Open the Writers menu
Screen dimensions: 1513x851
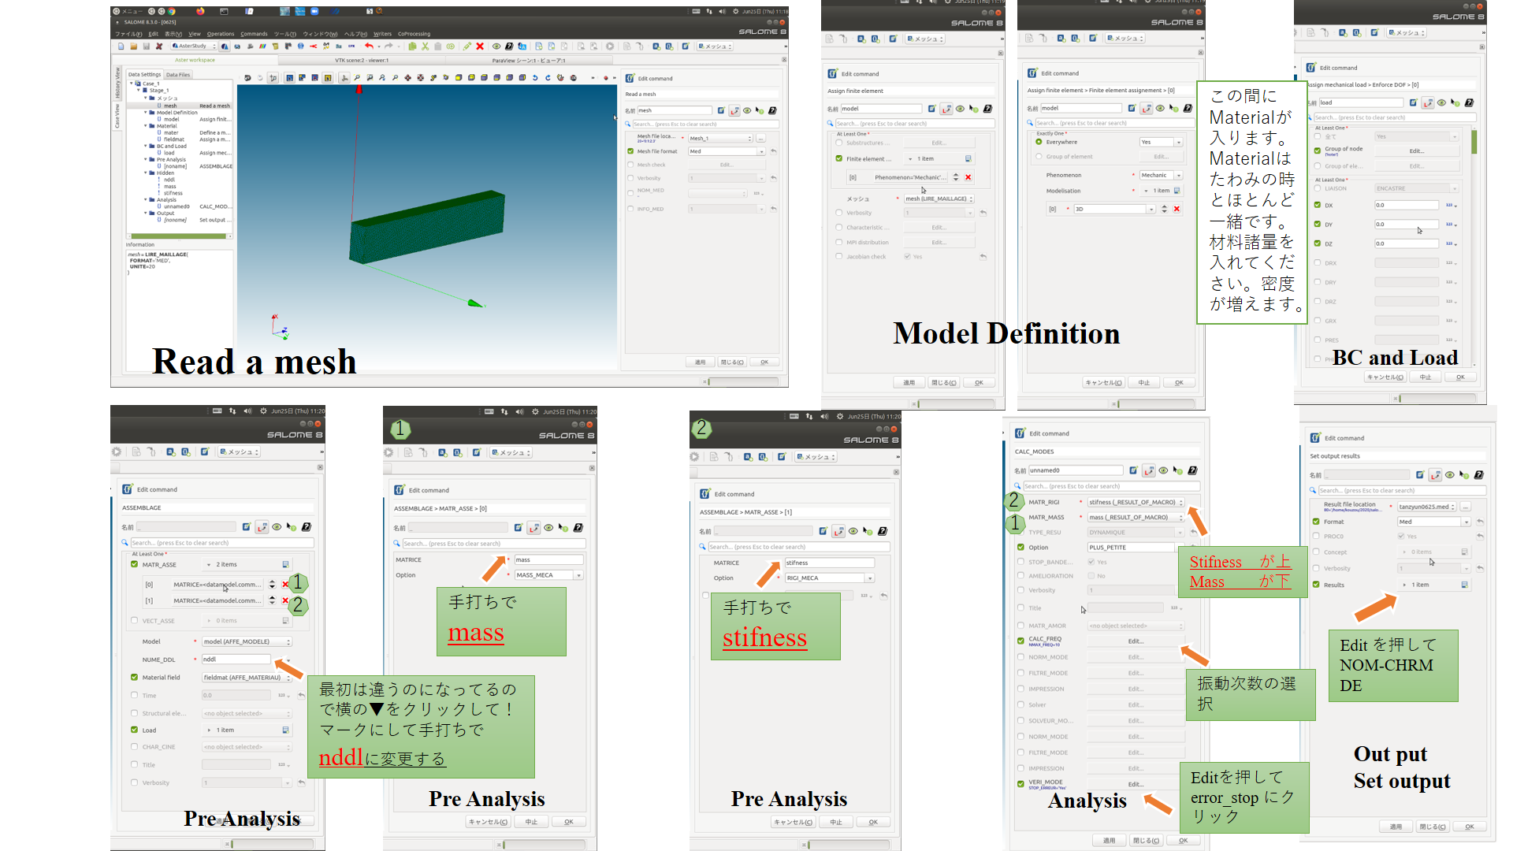coord(382,34)
